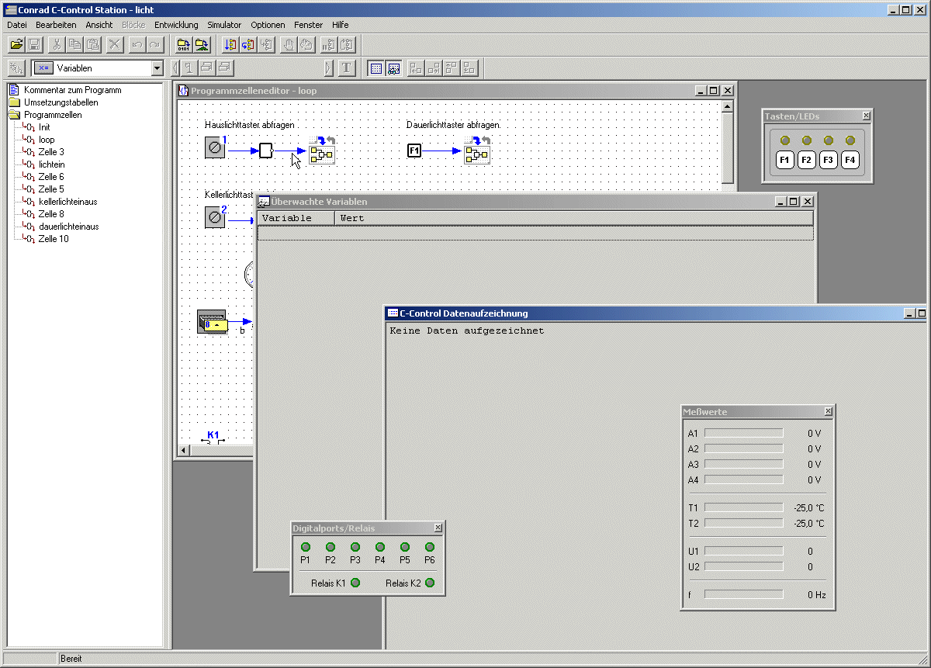Viewport: 931px width, 668px height.
Task: Click the red and blue down-arrows chip icon
Action: tap(230, 44)
